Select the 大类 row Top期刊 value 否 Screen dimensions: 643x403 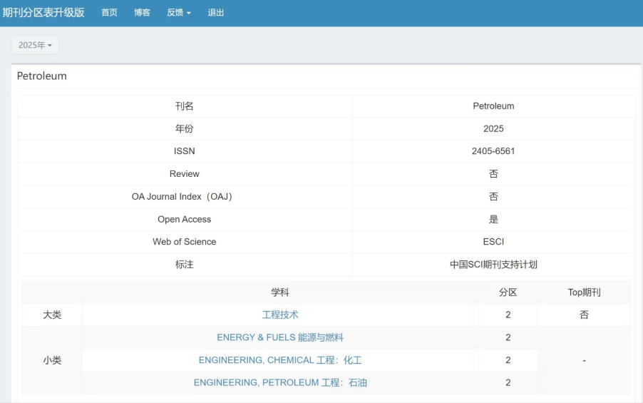click(584, 315)
